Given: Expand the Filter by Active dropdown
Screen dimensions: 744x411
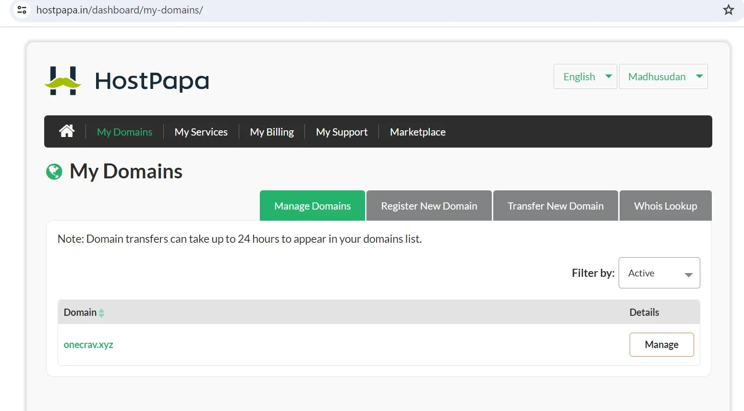Looking at the screenshot, I should [x=659, y=273].
